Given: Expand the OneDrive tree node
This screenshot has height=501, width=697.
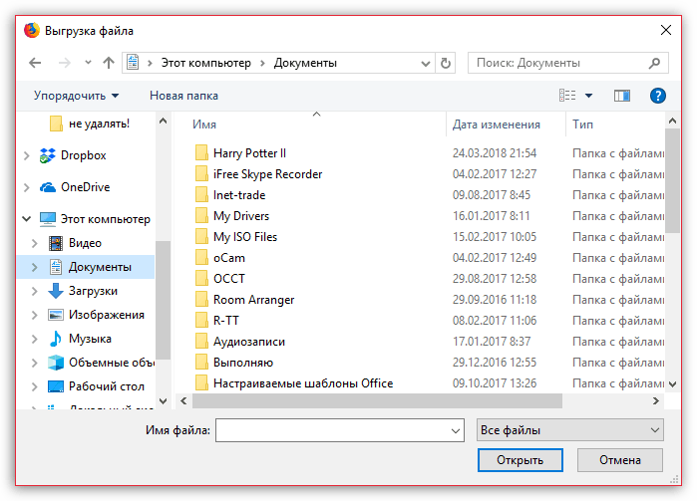Looking at the screenshot, I should pyautogui.click(x=27, y=187).
